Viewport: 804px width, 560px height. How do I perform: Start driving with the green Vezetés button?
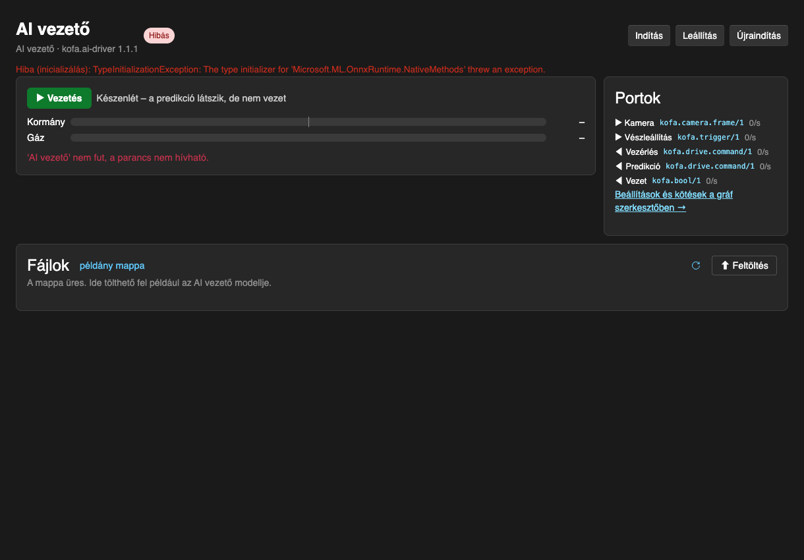coord(59,98)
